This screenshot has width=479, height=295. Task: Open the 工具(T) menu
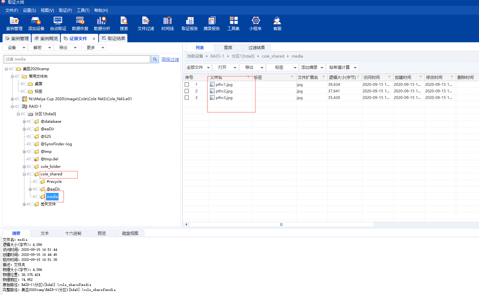[x=83, y=10]
